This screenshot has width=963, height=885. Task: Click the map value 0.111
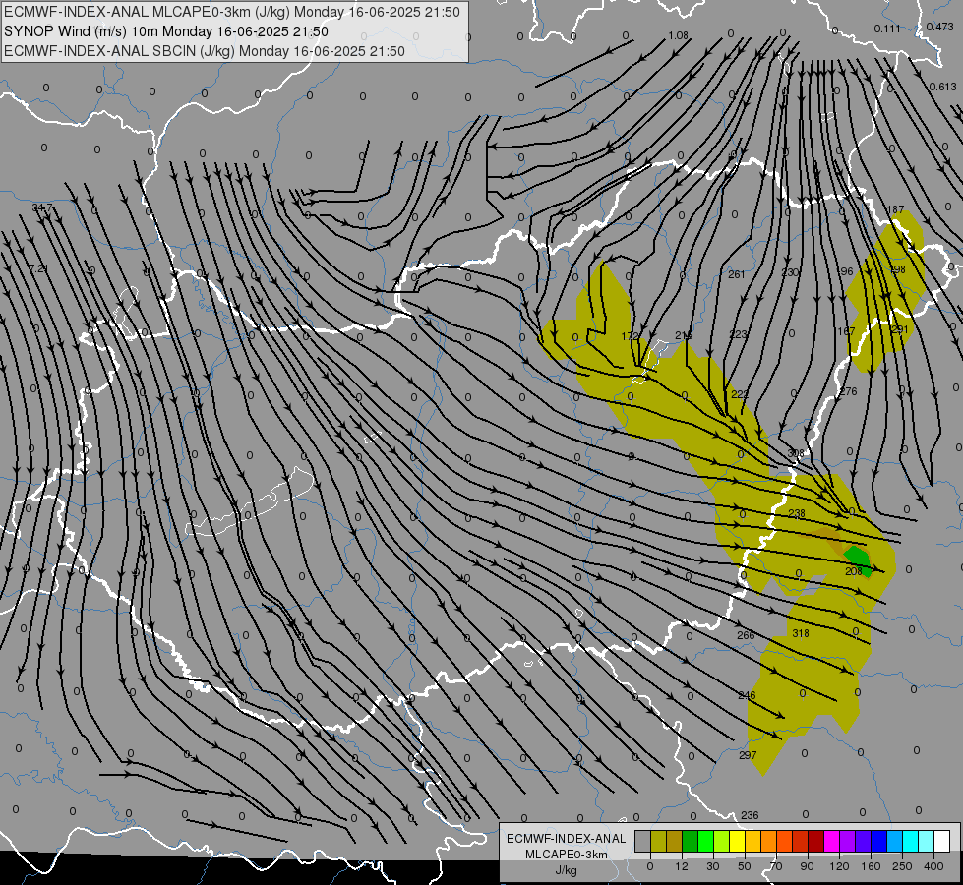[887, 29]
